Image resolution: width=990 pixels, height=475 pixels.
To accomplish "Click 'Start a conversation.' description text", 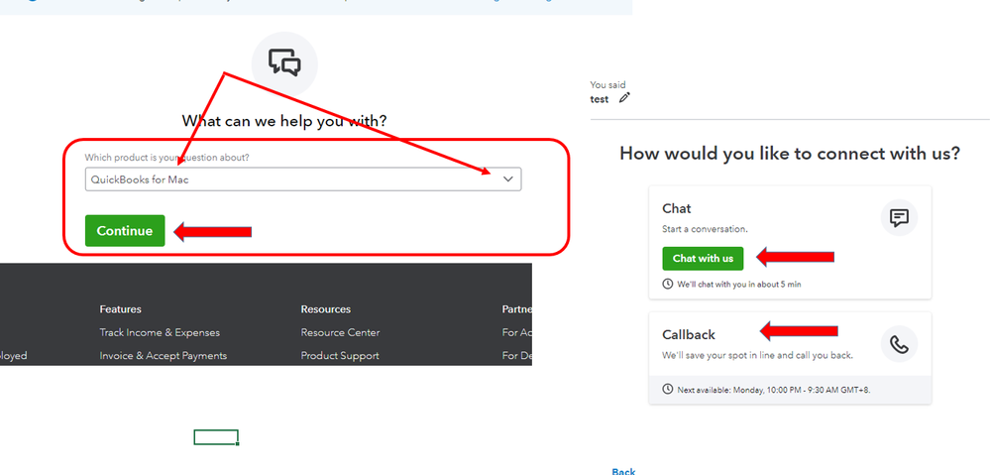I will point(705,229).
